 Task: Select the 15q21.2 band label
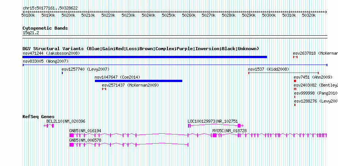tap(31, 33)
